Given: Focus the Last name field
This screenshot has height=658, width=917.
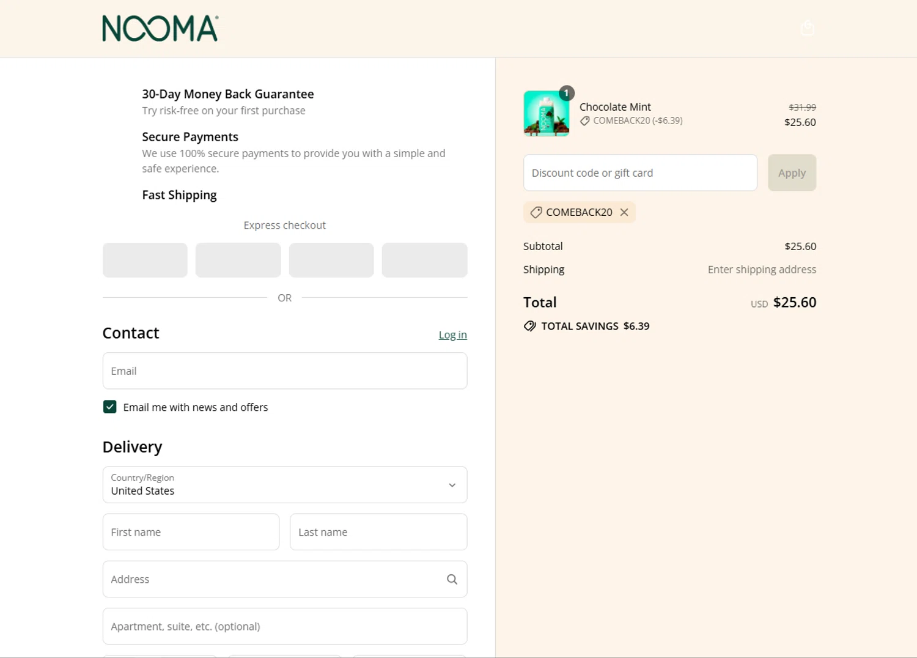Looking at the screenshot, I should pos(378,532).
